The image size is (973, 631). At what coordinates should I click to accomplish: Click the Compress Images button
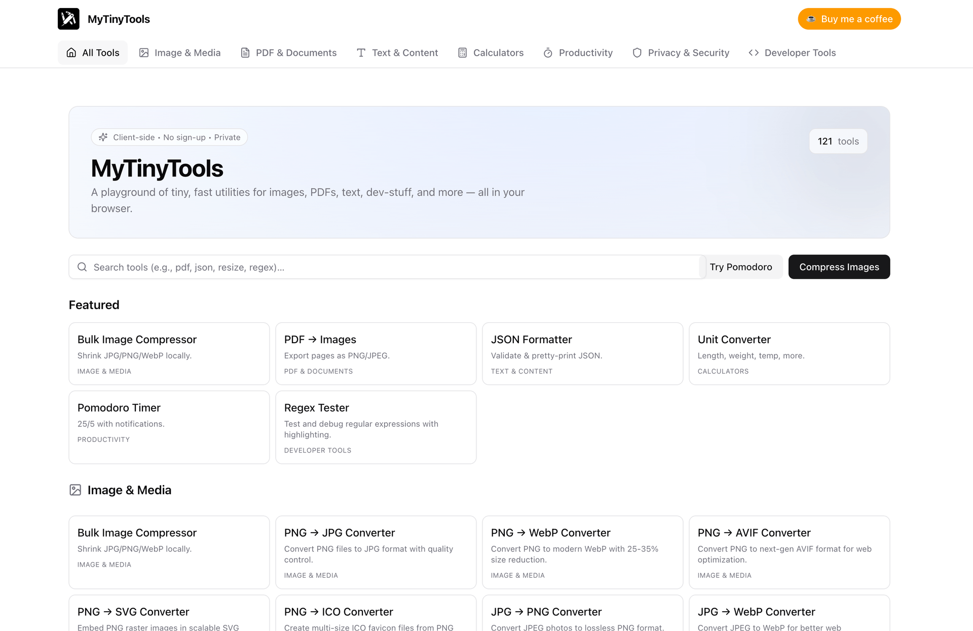coord(839,267)
